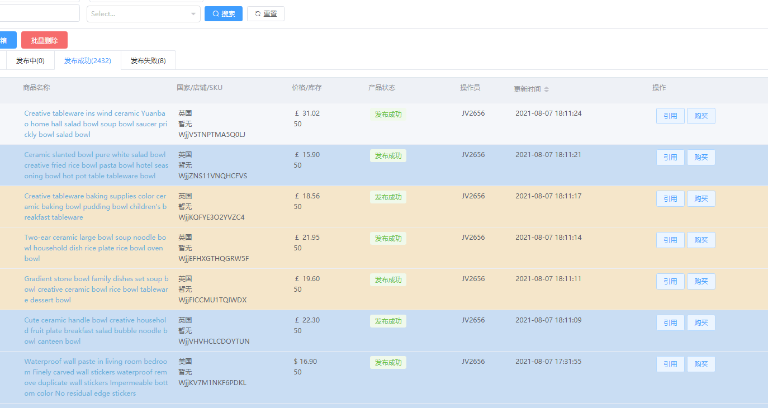Open the Ceramic slanted bowl product link
Image resolution: width=768 pixels, height=408 pixels.
pos(94,165)
